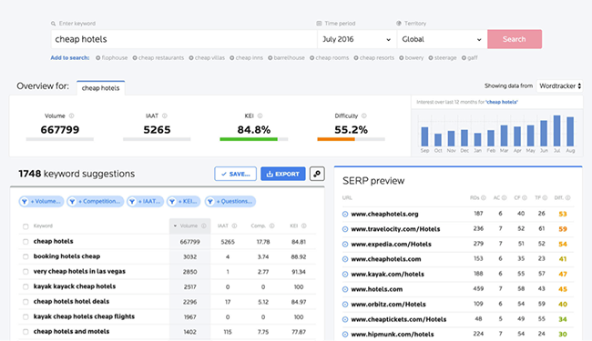
Task: Click the Jul bar in interest chart
Action: [x=556, y=131]
